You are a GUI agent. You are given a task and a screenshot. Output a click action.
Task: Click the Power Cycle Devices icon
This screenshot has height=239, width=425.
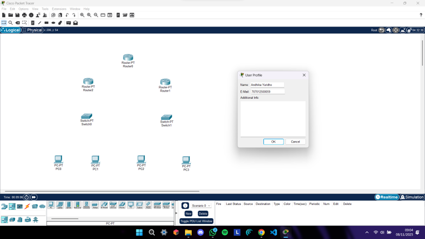27,197
